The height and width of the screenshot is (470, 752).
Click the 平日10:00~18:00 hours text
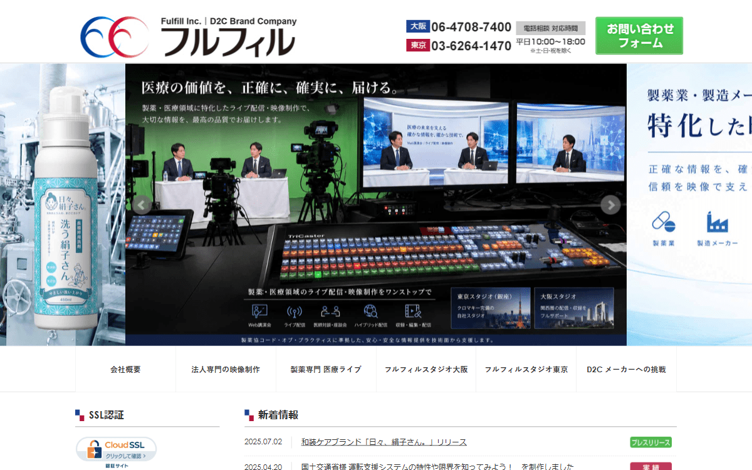click(551, 42)
